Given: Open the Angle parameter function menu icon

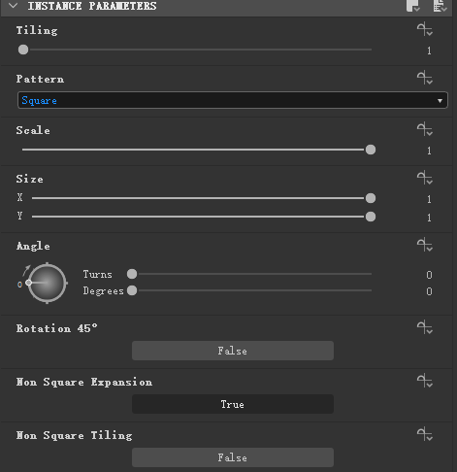Looking at the screenshot, I should (425, 245).
